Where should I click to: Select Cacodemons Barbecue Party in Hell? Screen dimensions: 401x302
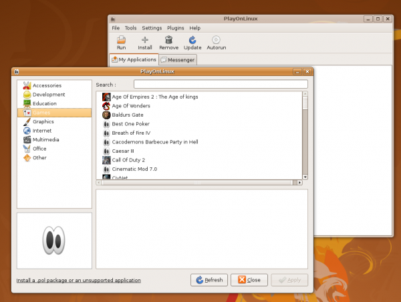[x=155, y=142]
